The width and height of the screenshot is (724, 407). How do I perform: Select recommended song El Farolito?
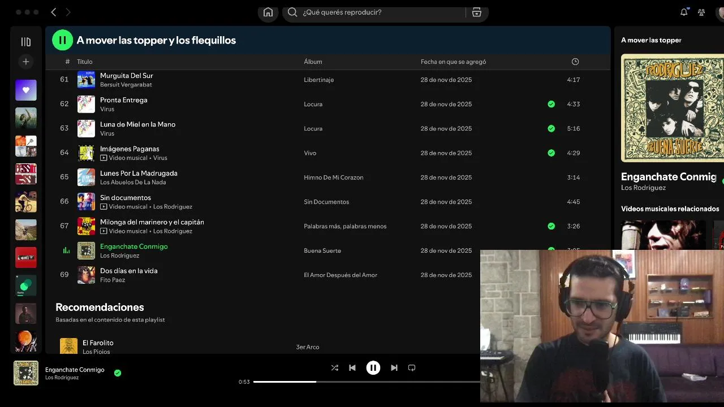(x=98, y=343)
